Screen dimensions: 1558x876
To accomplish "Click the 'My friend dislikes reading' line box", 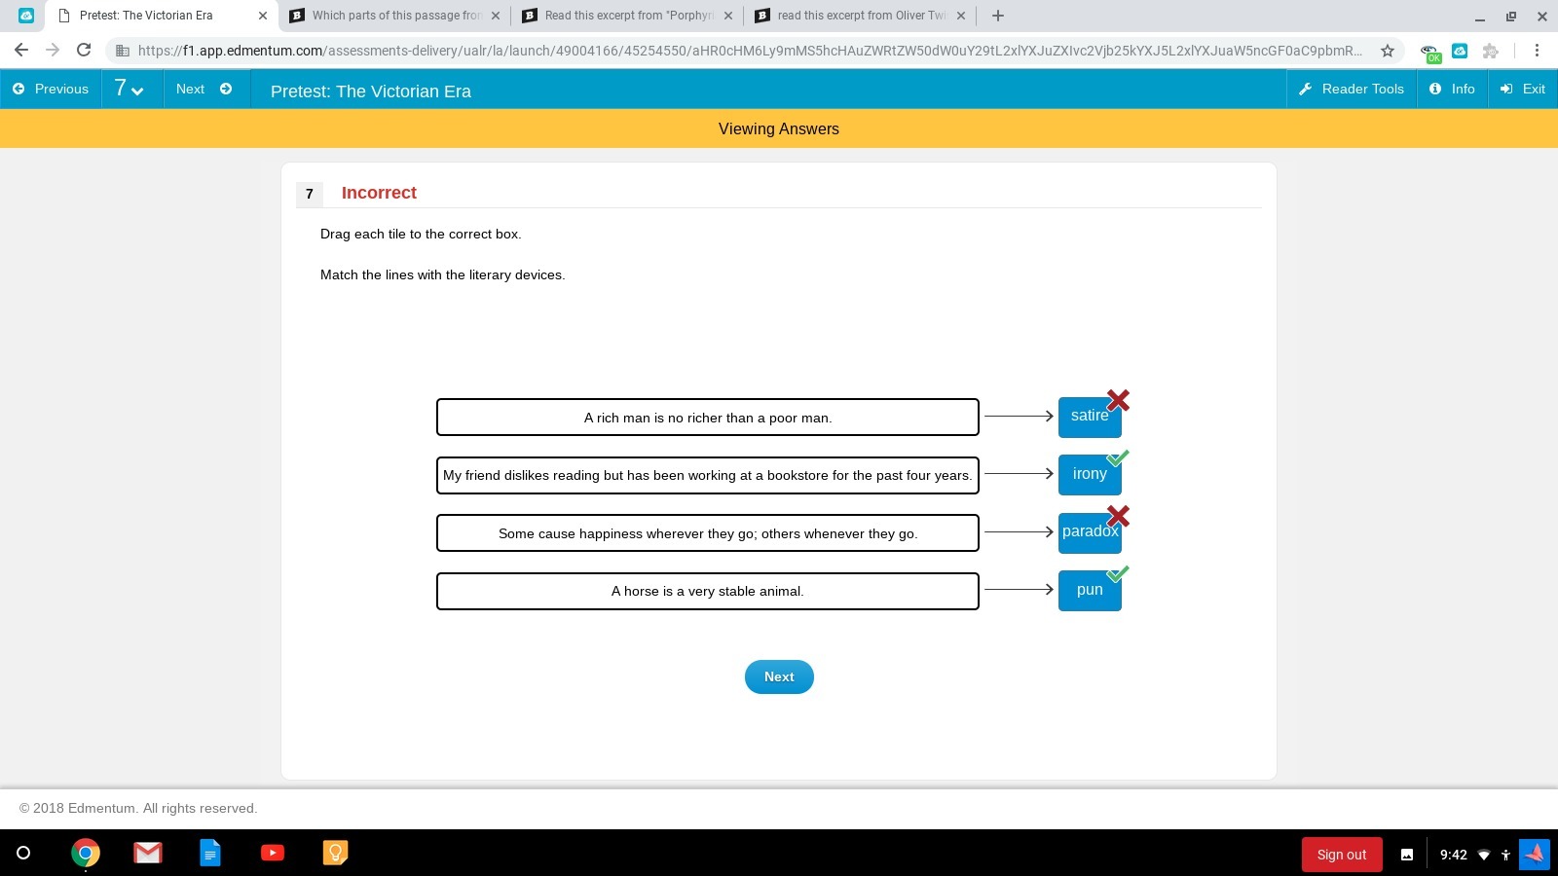I will coord(708,475).
